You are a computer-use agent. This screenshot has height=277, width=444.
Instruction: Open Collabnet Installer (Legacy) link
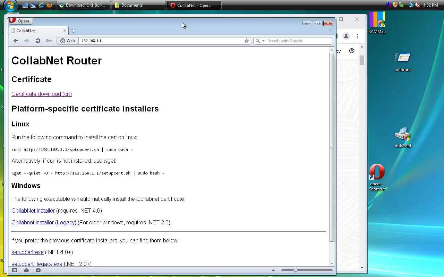(44, 222)
